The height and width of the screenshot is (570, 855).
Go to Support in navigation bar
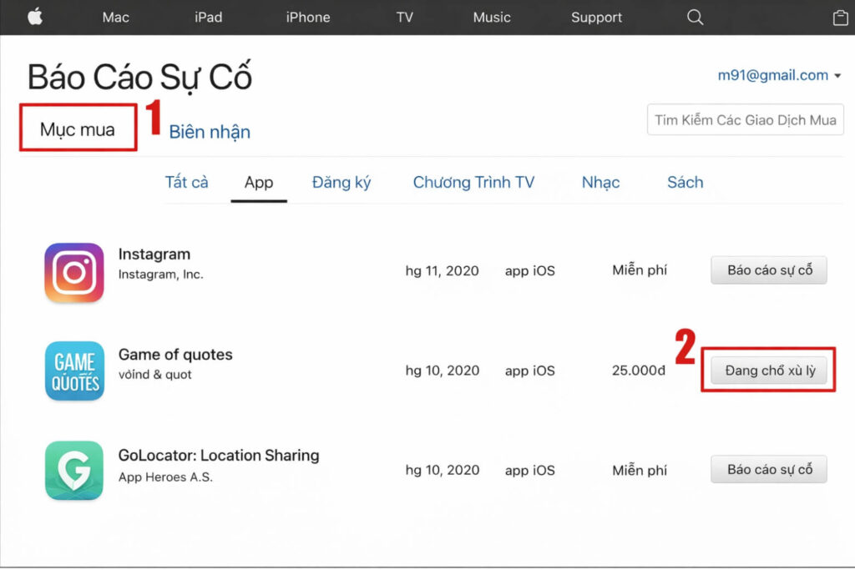tap(596, 18)
